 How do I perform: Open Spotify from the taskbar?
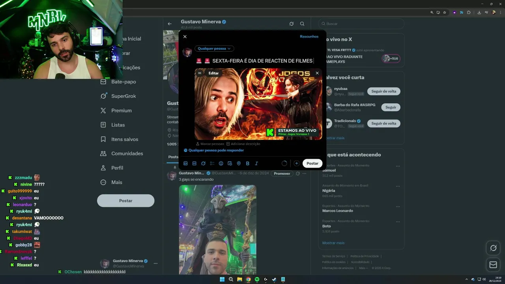click(x=257, y=279)
